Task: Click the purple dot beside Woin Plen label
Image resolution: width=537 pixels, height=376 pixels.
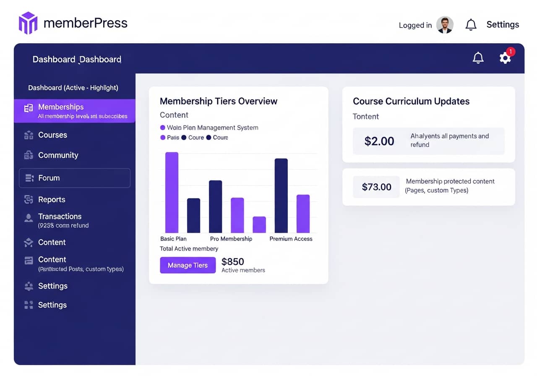Action: click(162, 128)
